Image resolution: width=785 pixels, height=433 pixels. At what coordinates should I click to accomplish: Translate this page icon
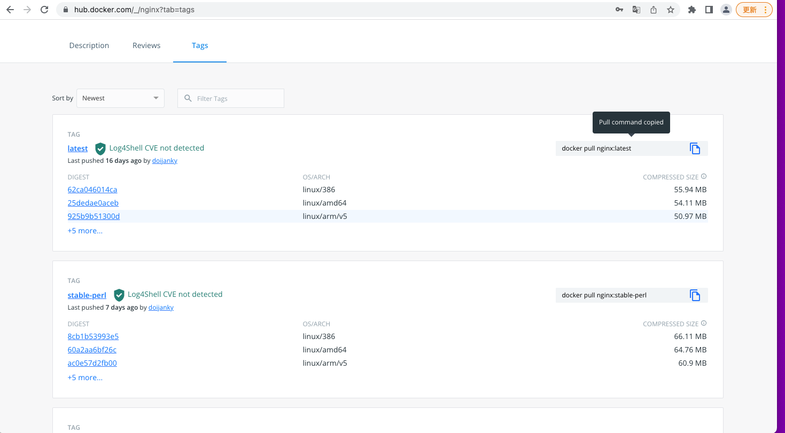(636, 10)
